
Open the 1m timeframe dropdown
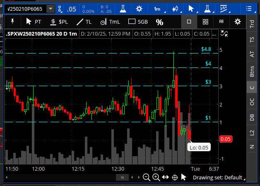pyautogui.click(x=157, y=9)
